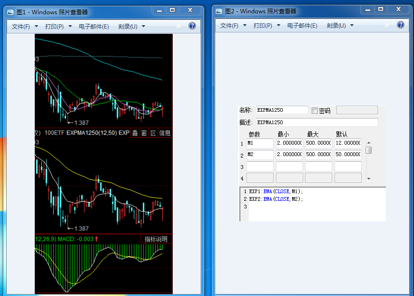Click M2 minimum value 2.000000
The width and height of the screenshot is (414, 296).
coord(289,155)
